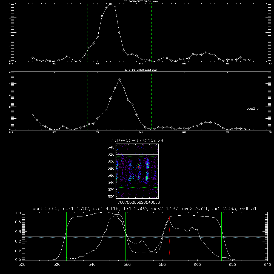The height and width of the screenshot is (274, 274).
Task: Click the peak diamond marker in dawn plot
Action: tap(111, 3)
